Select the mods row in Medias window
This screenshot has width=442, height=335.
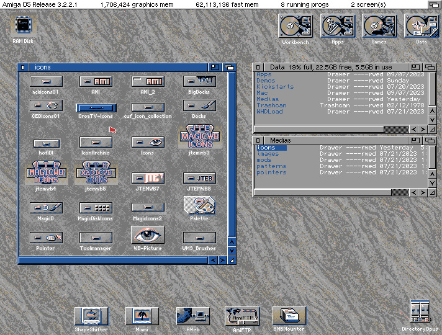pos(341,160)
